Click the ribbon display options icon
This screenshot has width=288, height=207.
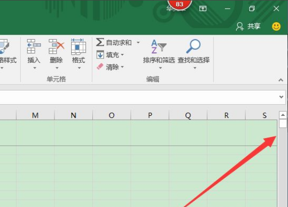coord(203,9)
